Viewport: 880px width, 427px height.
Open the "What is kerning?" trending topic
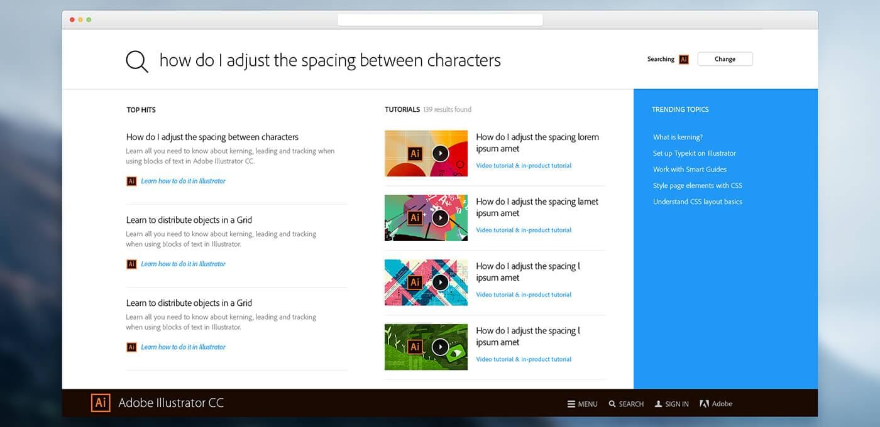tap(678, 137)
